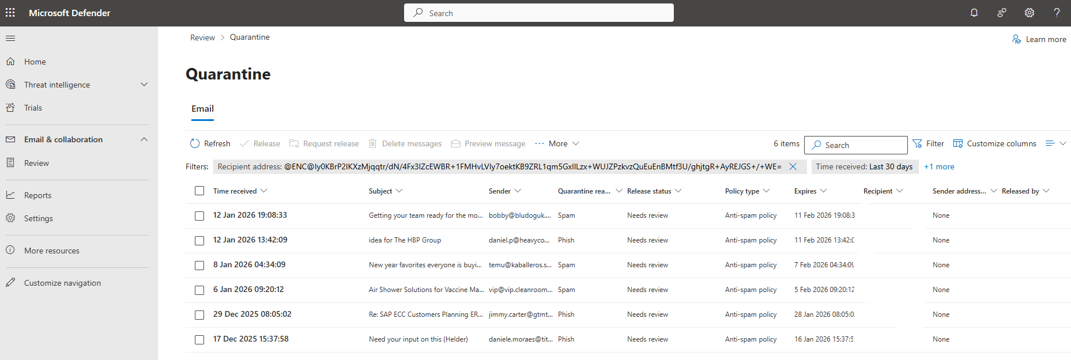Open 'Need your input on this (Helder)' message
1071x360 pixels.
coord(418,339)
